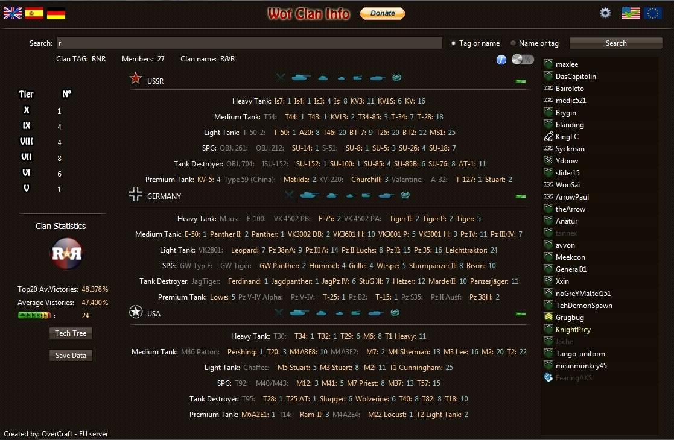Select member Tango_uniform in list
This screenshot has height=440, width=674.
(x=580, y=354)
